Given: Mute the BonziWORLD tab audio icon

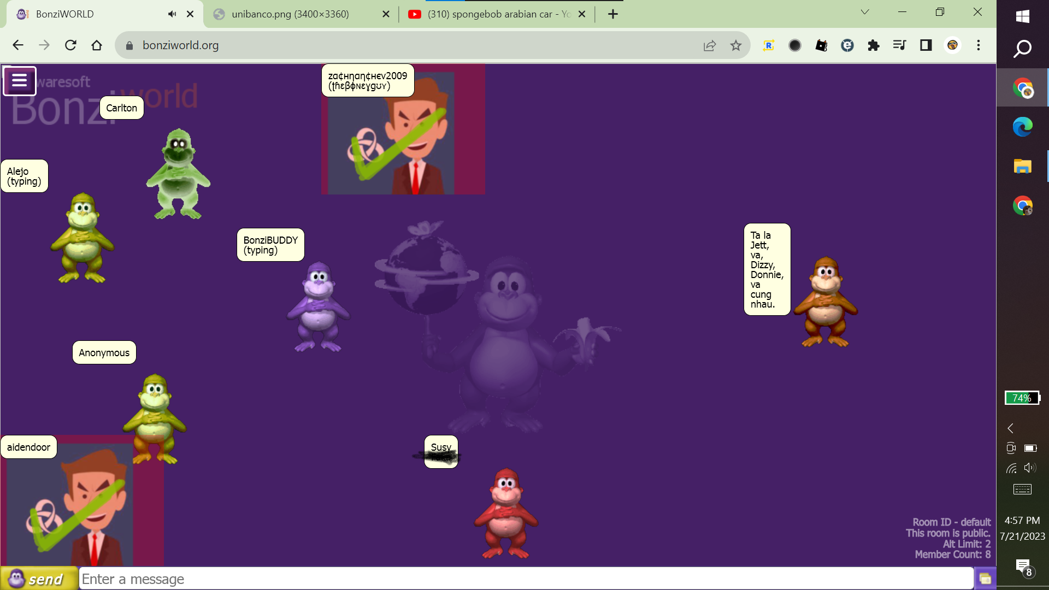Looking at the screenshot, I should [x=172, y=14].
